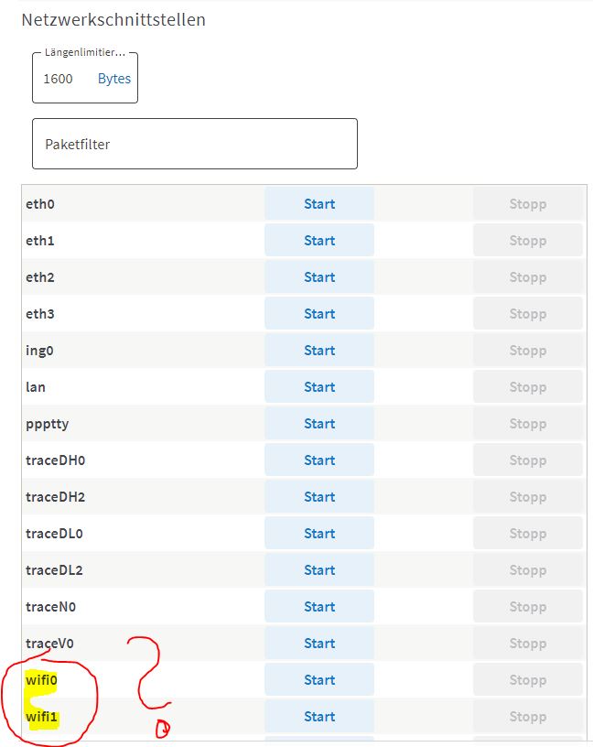This screenshot has height=747, width=593.
Task: Click Start beside traceN0
Action: click(319, 607)
